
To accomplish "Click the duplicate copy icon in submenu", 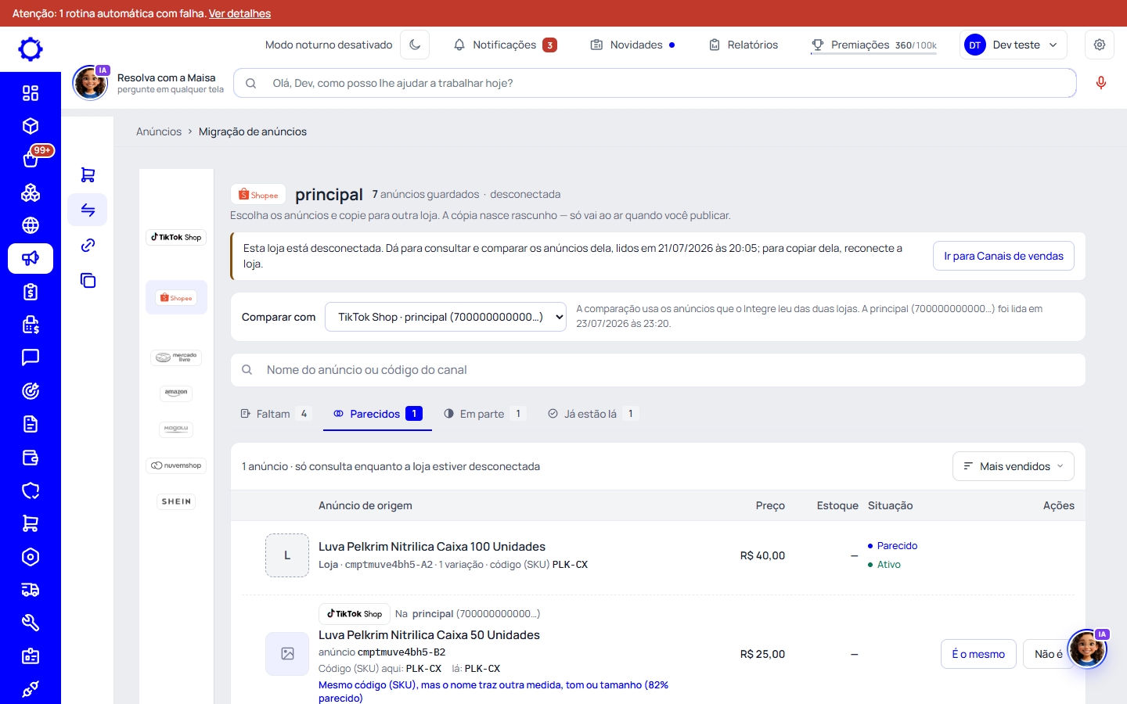I will [x=88, y=280].
